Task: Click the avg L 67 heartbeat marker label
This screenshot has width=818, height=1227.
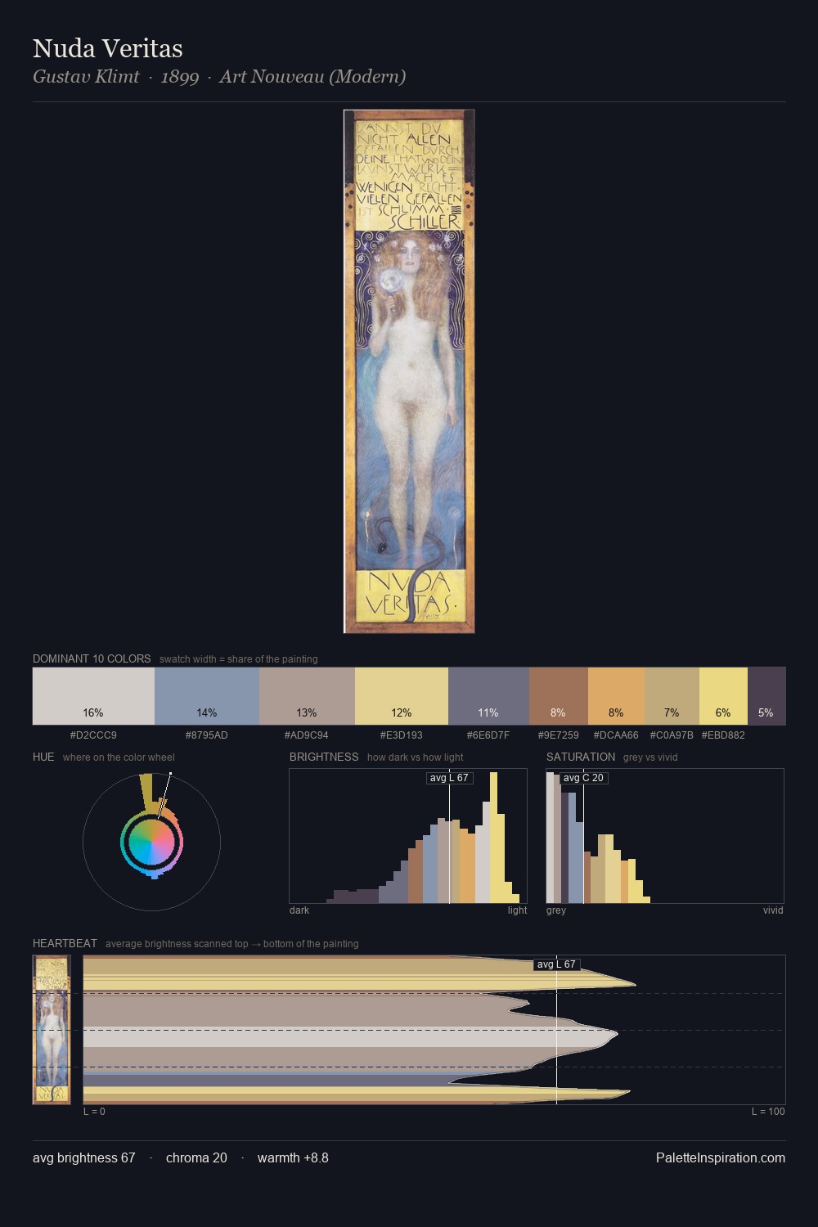Action: pos(556,964)
